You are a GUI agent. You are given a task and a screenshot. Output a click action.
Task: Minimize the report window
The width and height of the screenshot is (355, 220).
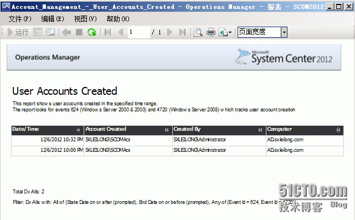tap(330, 7)
